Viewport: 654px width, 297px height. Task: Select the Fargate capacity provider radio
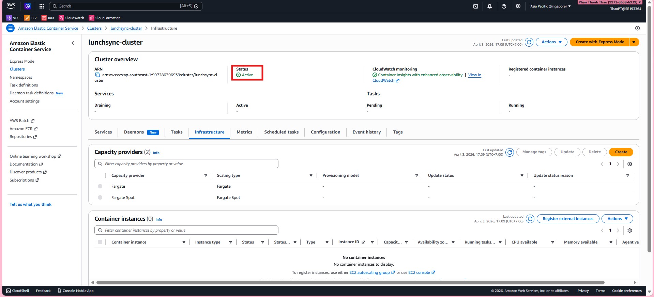pyautogui.click(x=100, y=186)
